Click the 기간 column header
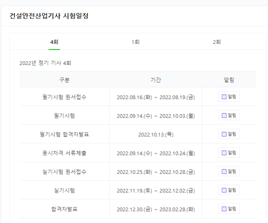 tap(156, 80)
